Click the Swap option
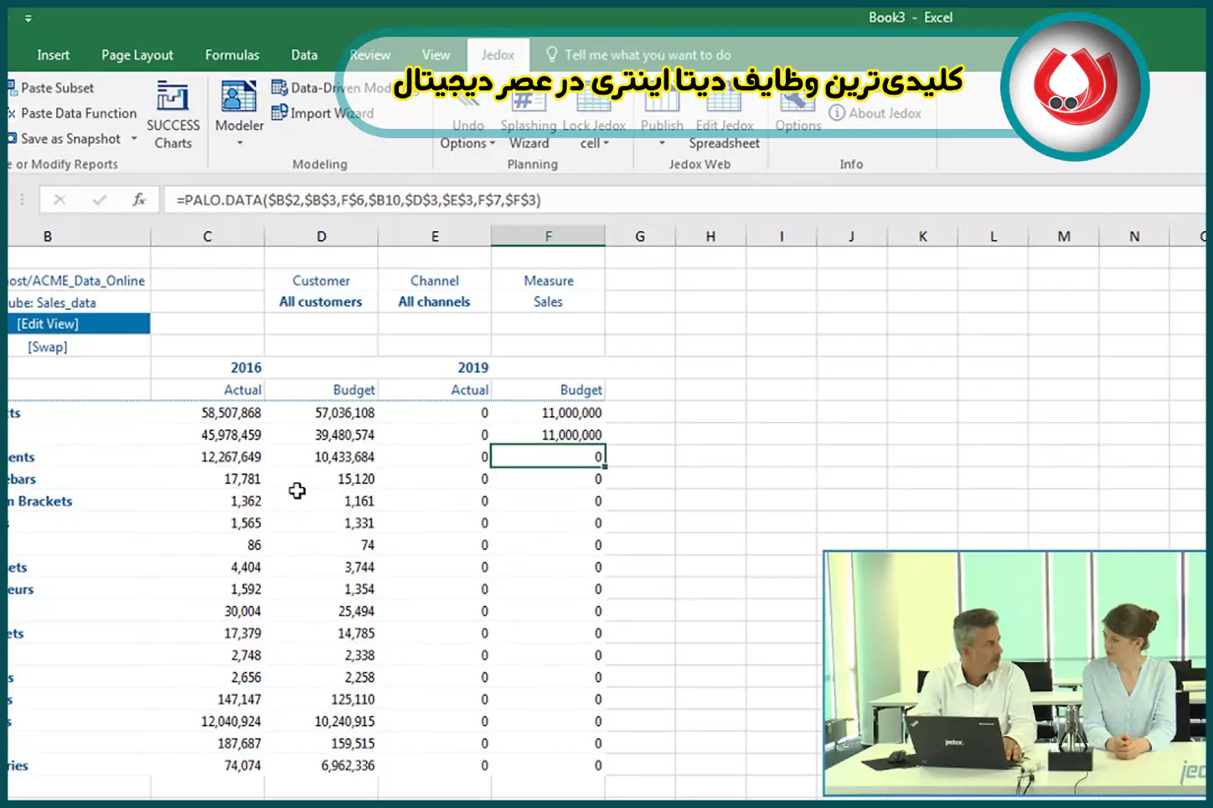 (x=48, y=346)
